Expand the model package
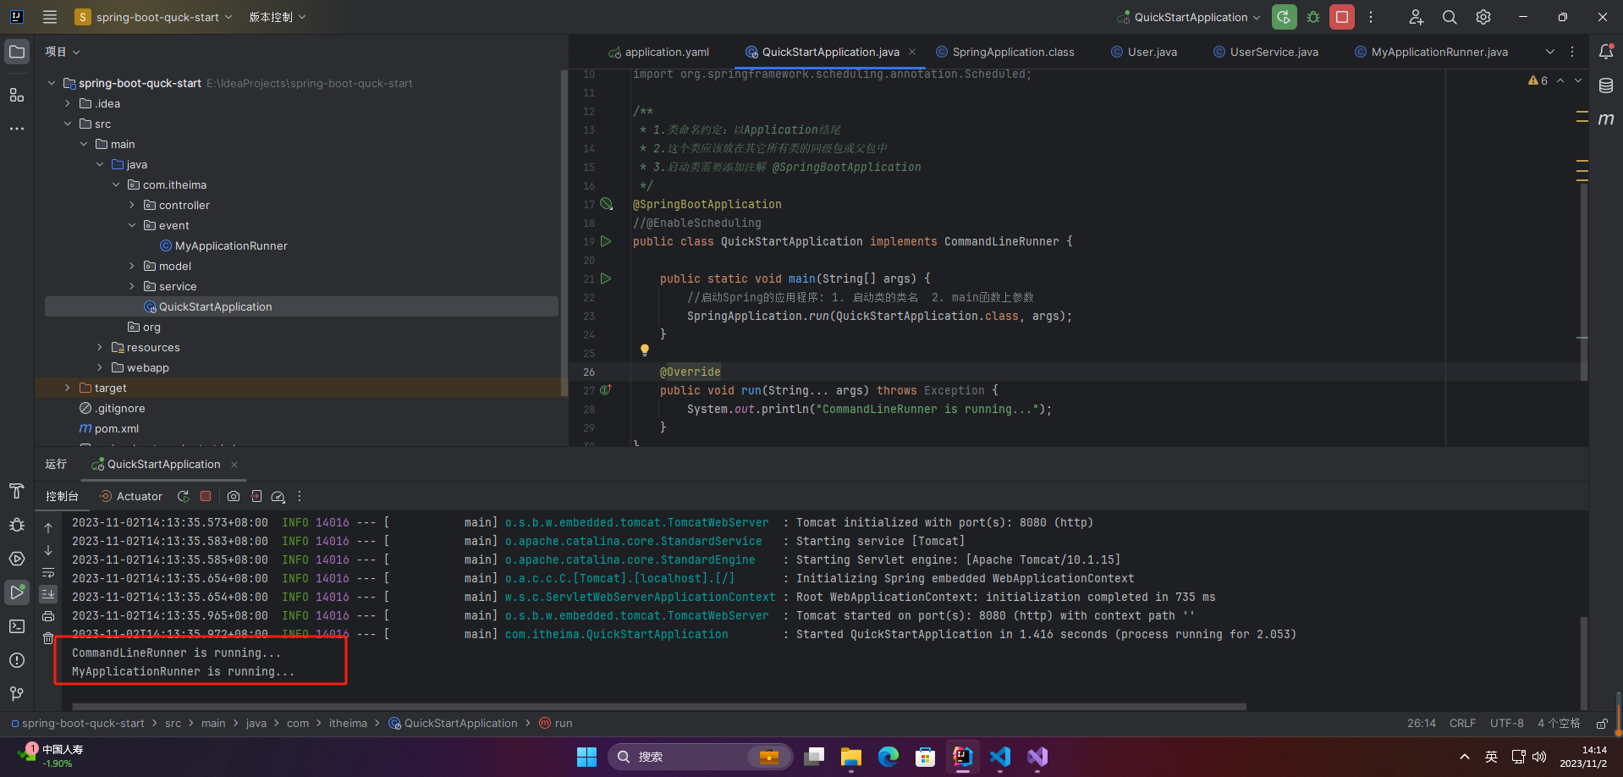The image size is (1623, 777). click(x=132, y=266)
